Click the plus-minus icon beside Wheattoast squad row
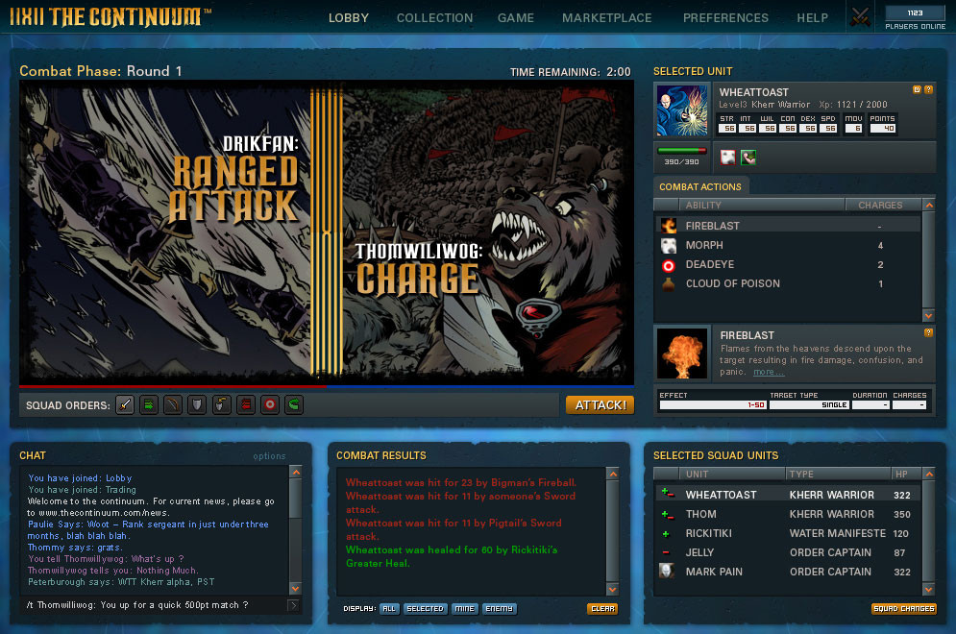The image size is (956, 634). 668,493
